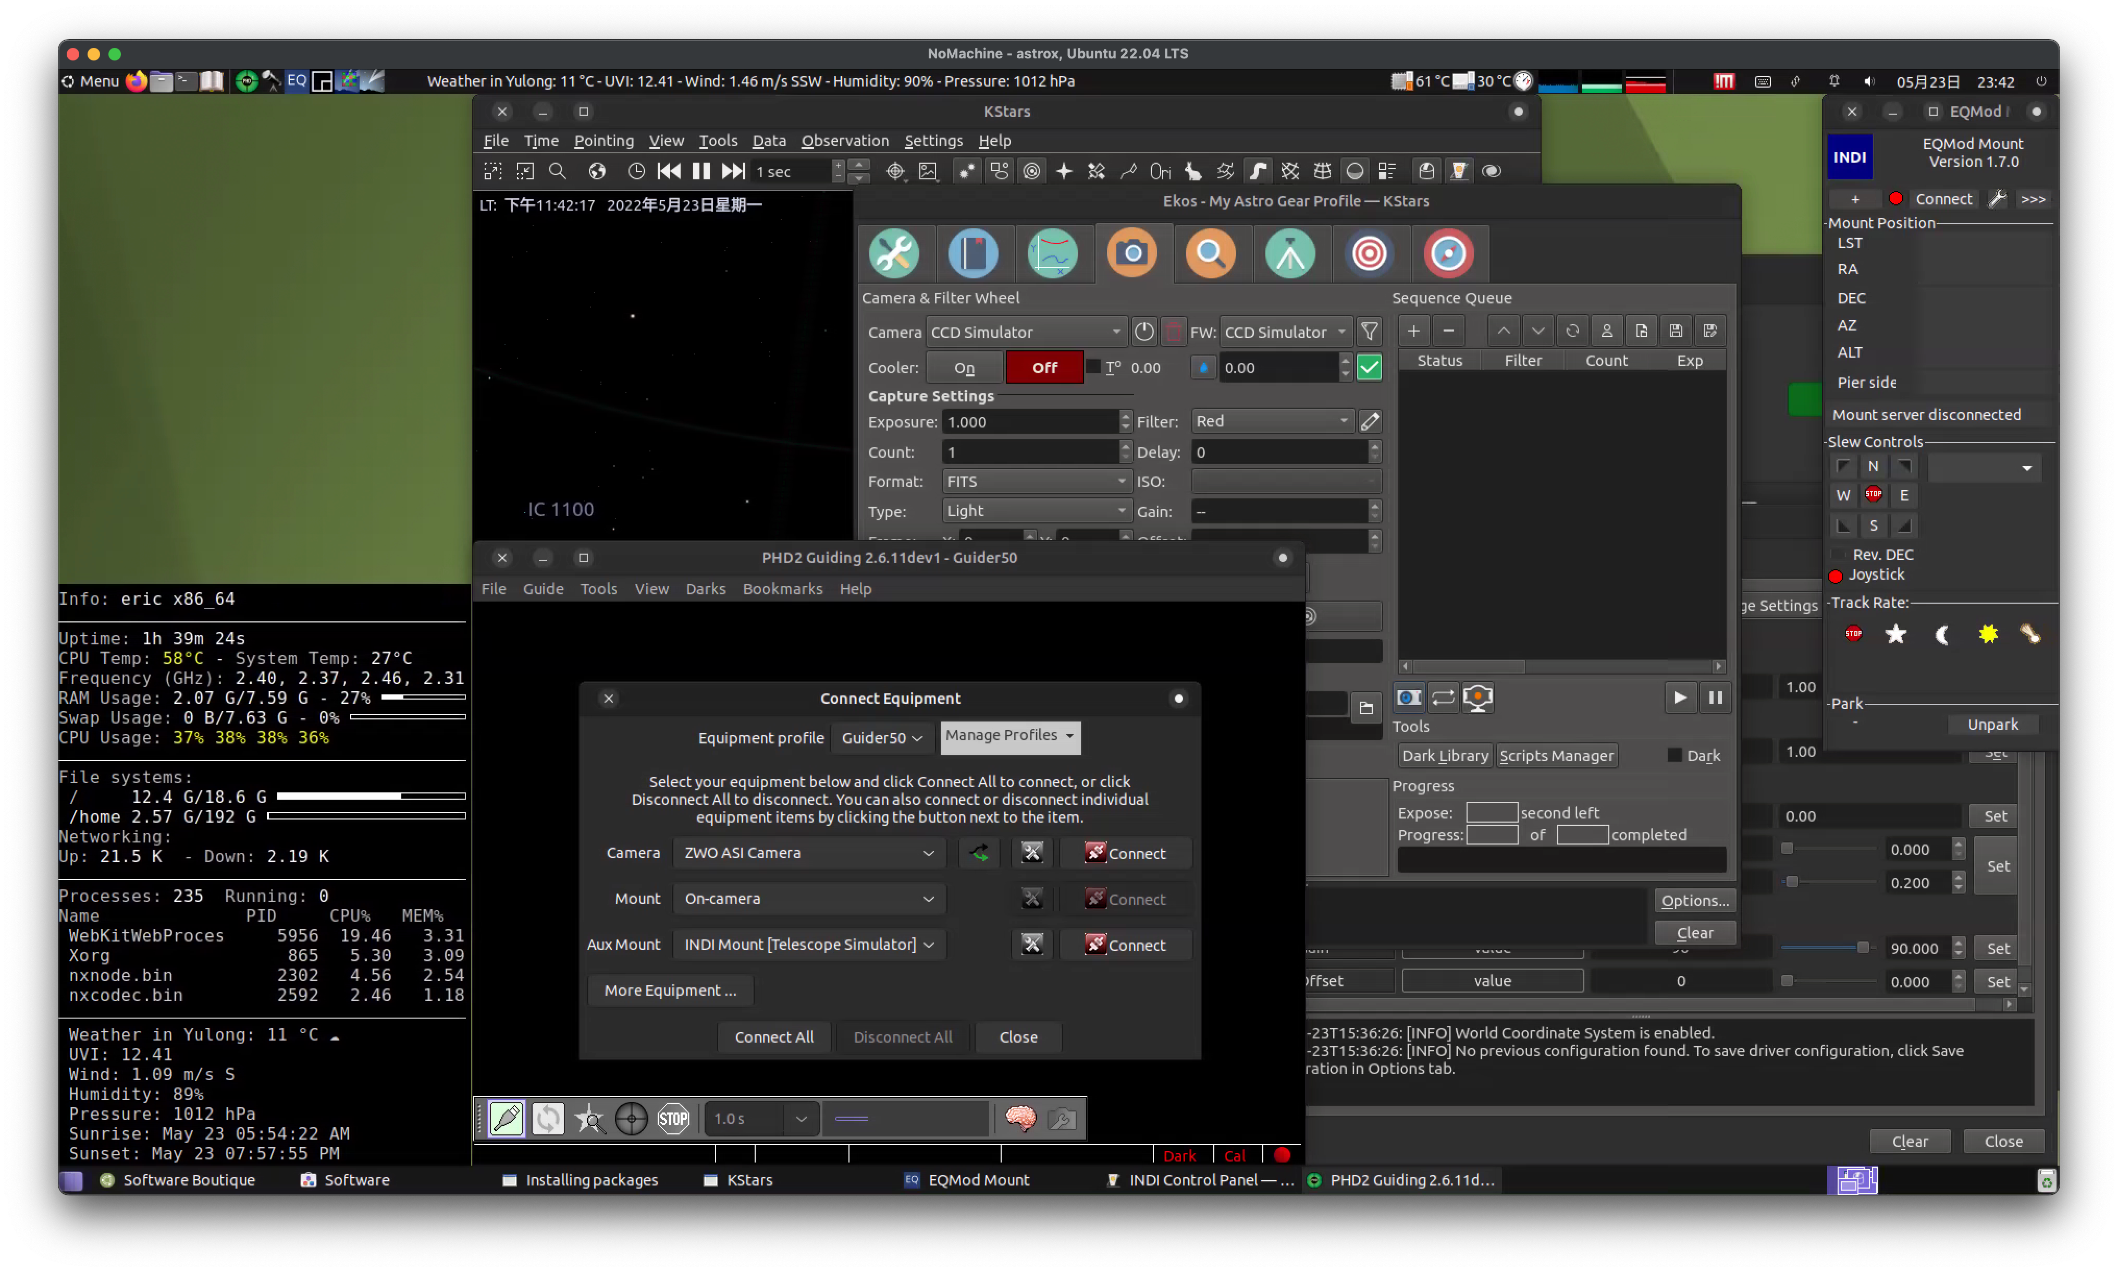Open the Format FITS dropdown
Image resolution: width=2118 pixels, height=1272 pixels.
coord(1037,482)
